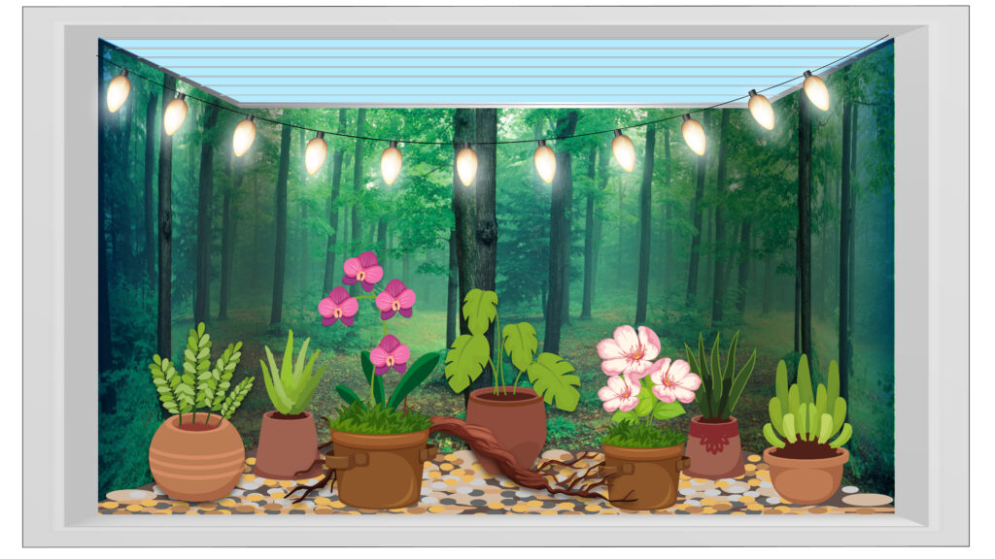Select the orchid's handled brown pot
This screenshot has width=995, height=559.
(x=380, y=468)
